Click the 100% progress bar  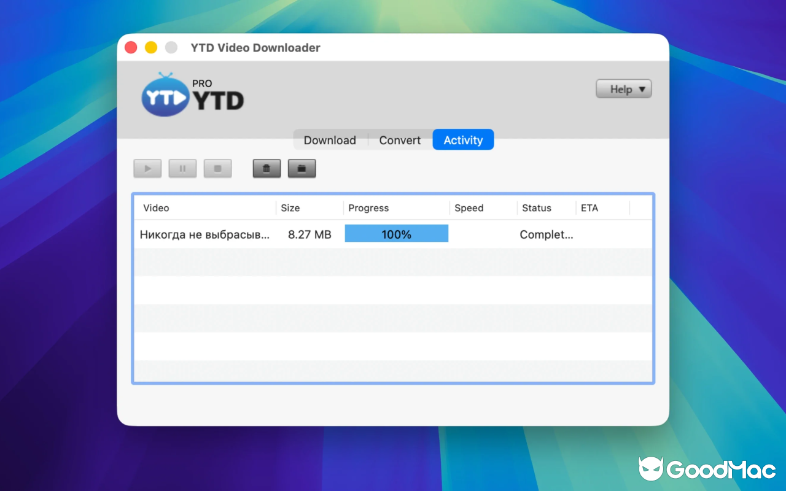tap(396, 233)
